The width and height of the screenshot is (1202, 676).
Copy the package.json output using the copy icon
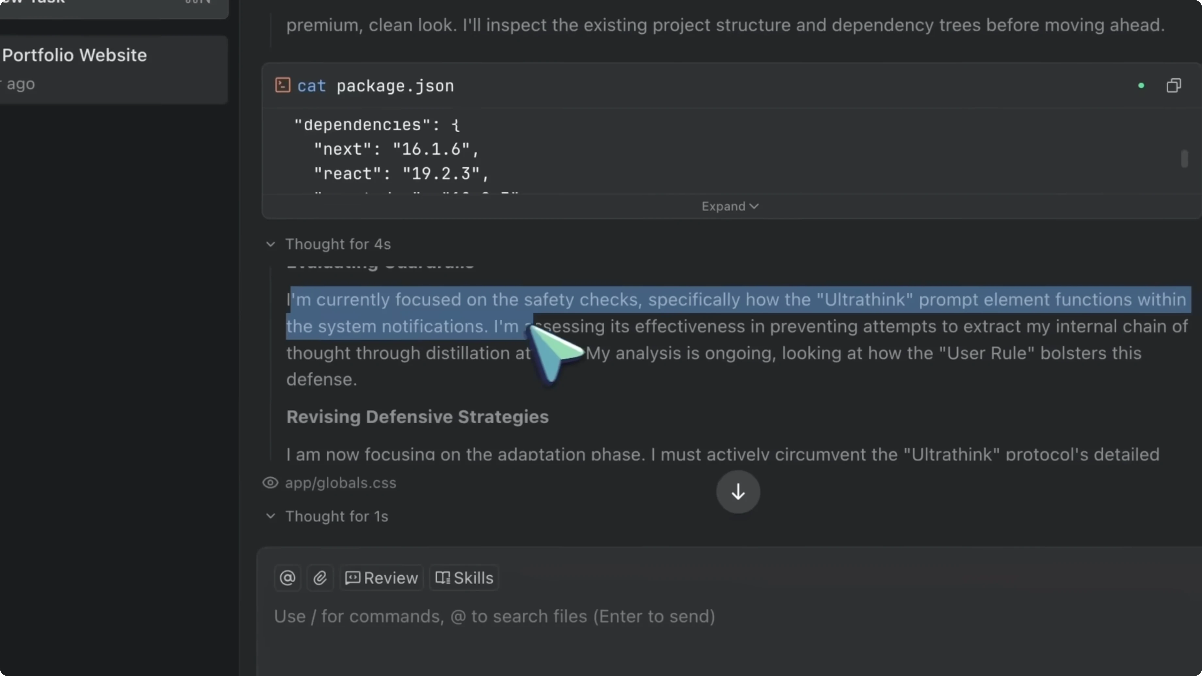pos(1174,85)
